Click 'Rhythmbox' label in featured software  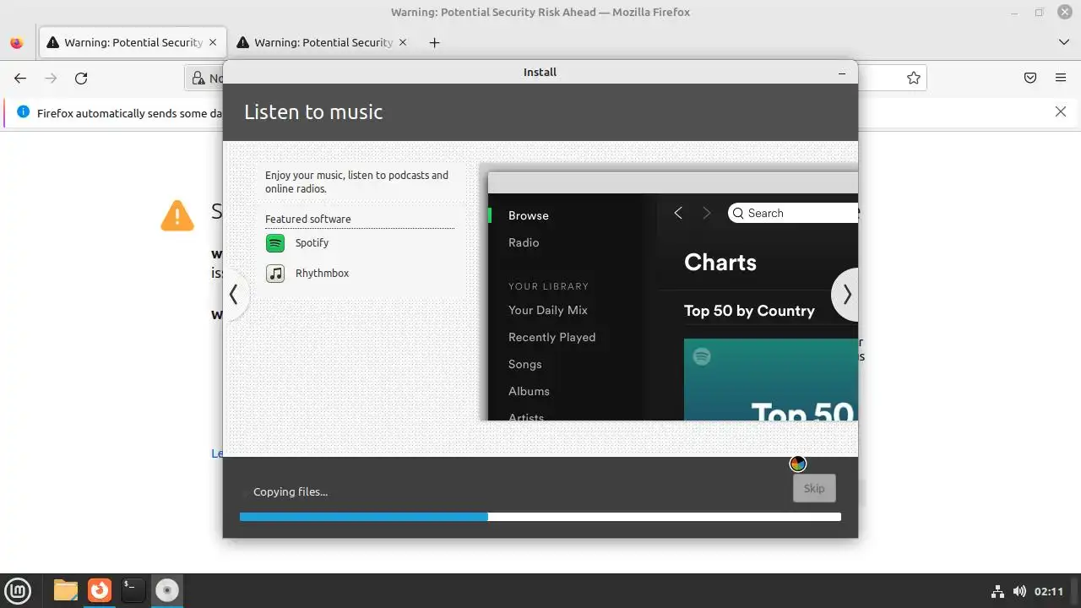click(322, 274)
